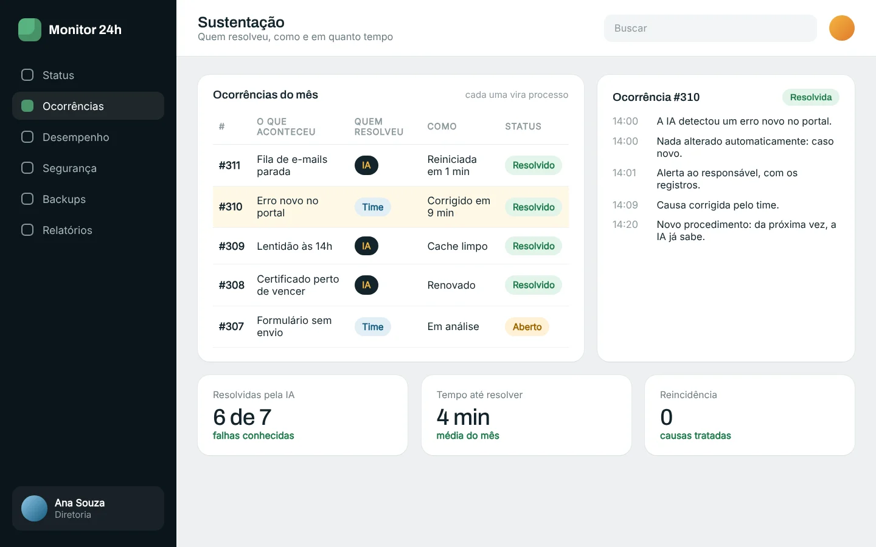Click the Monitor 24h green logo icon
The height and width of the screenshot is (547, 876).
(30, 30)
